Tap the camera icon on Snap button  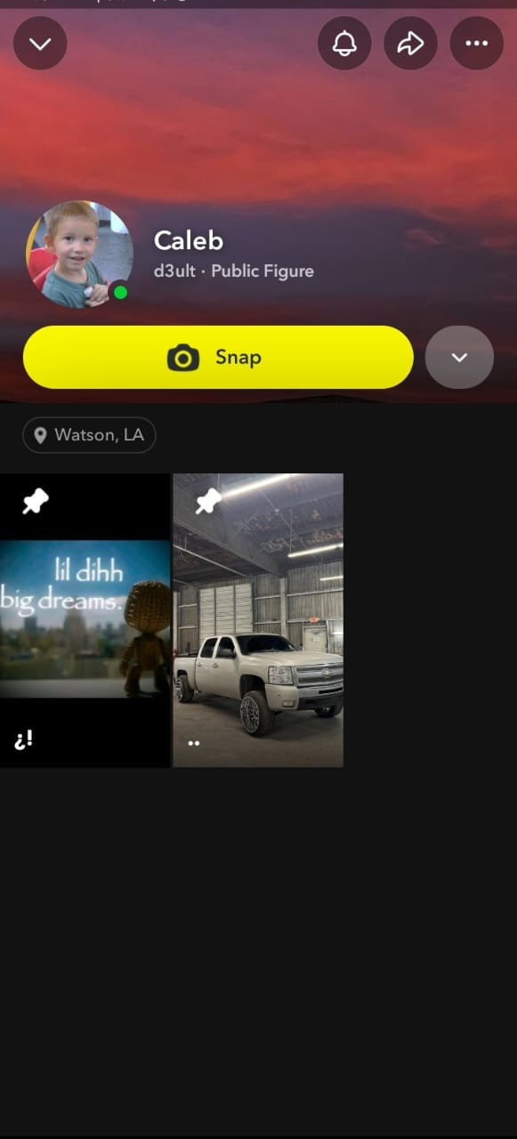[x=183, y=358]
